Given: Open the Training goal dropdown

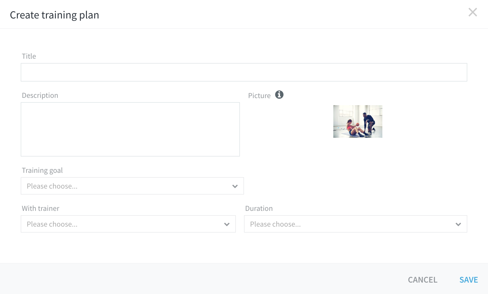Looking at the screenshot, I should [x=132, y=186].
